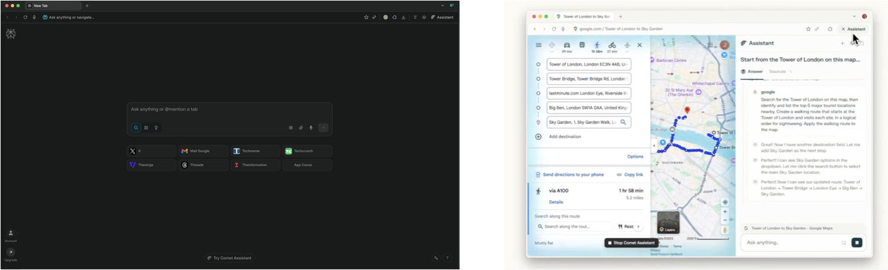
Task: Open the Threads shortcut tile
Action: 203,165
